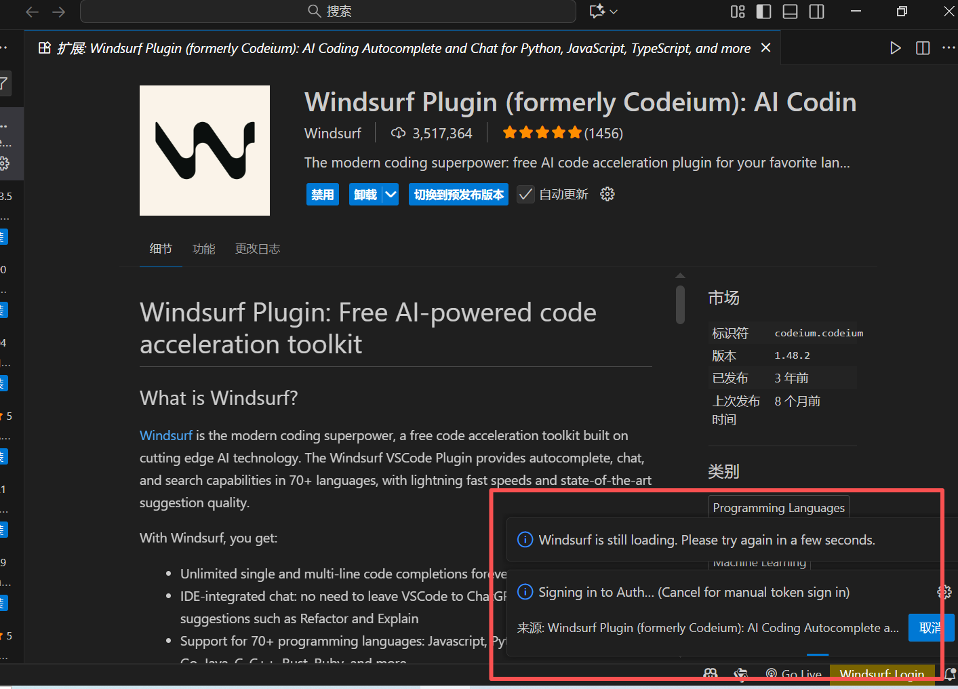Click the Windsurf extension logo image
958x689 pixels.
205,151
